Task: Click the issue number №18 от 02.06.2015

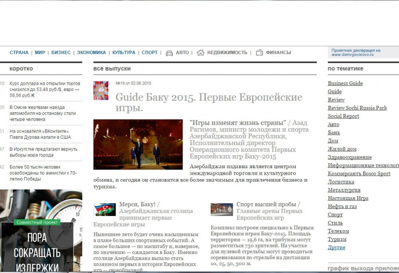Action: (x=133, y=83)
